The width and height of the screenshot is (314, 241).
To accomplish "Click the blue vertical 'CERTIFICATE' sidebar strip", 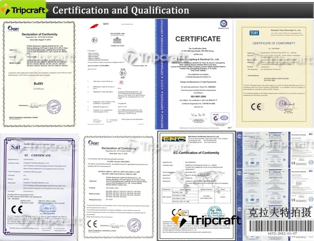I will pyautogui.click(x=162, y=74).
